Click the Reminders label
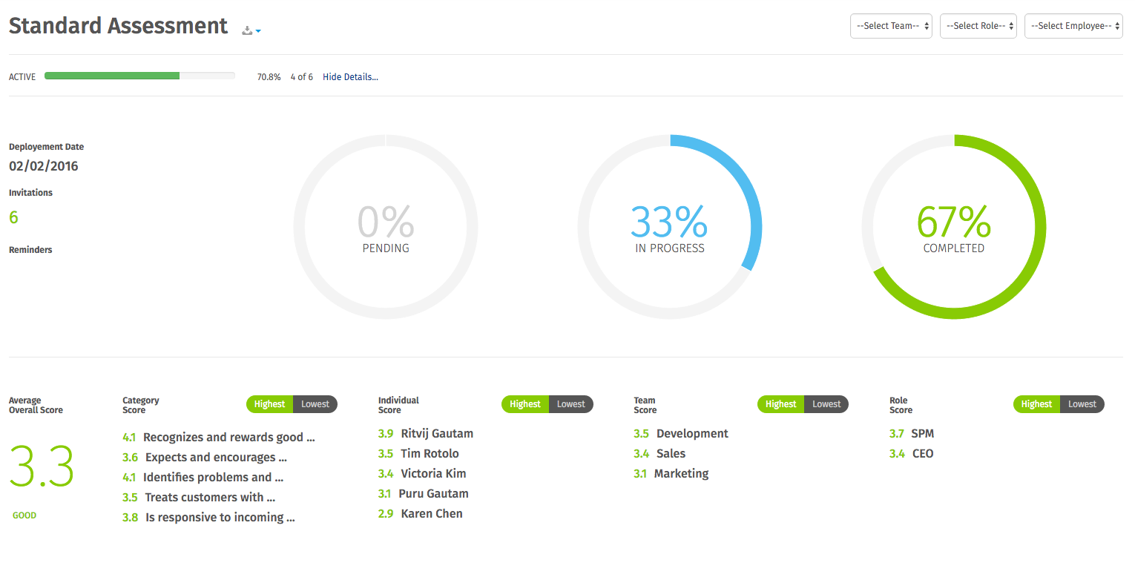This screenshot has width=1135, height=577. [30, 250]
